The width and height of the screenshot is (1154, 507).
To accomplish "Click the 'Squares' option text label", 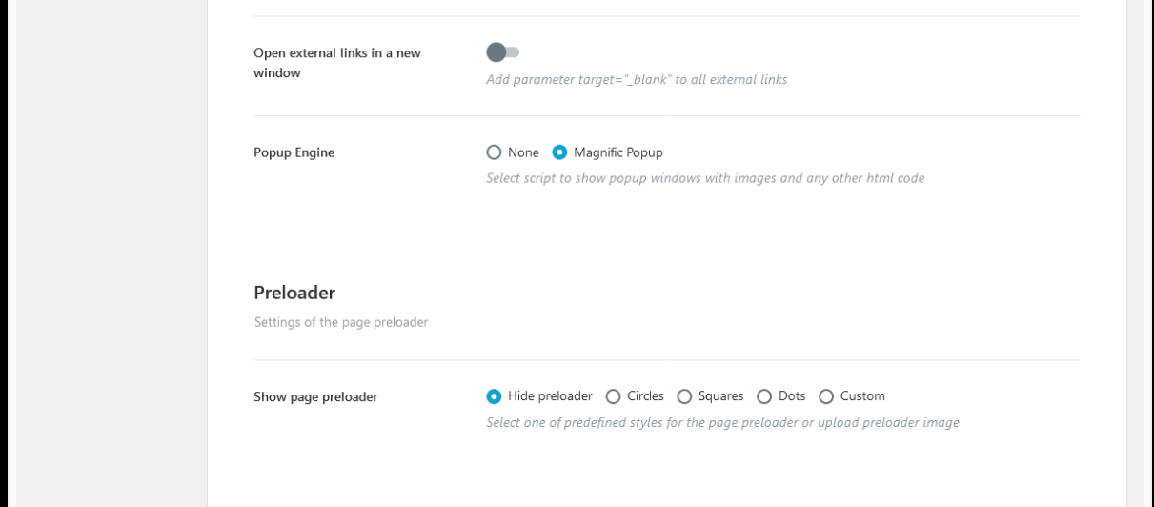I will [x=720, y=396].
